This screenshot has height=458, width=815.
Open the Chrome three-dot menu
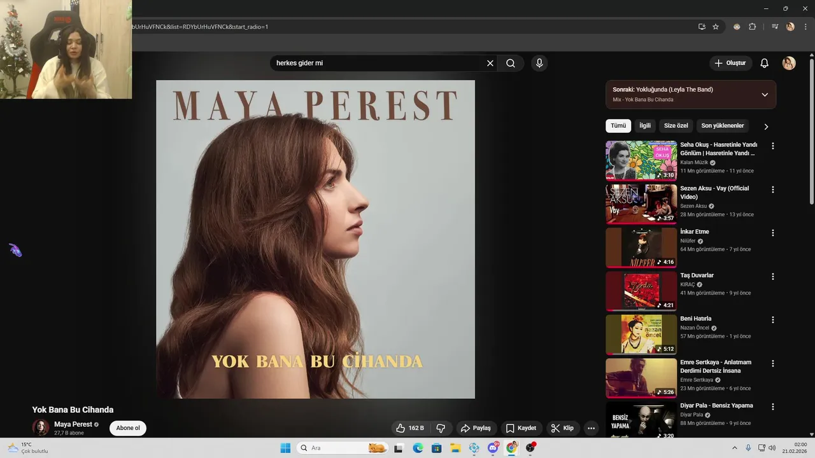pos(804,27)
